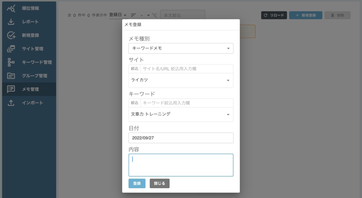Expand the キーワード dropdown showing 文章力 トレーニング
The image size is (362, 198).
(181, 114)
